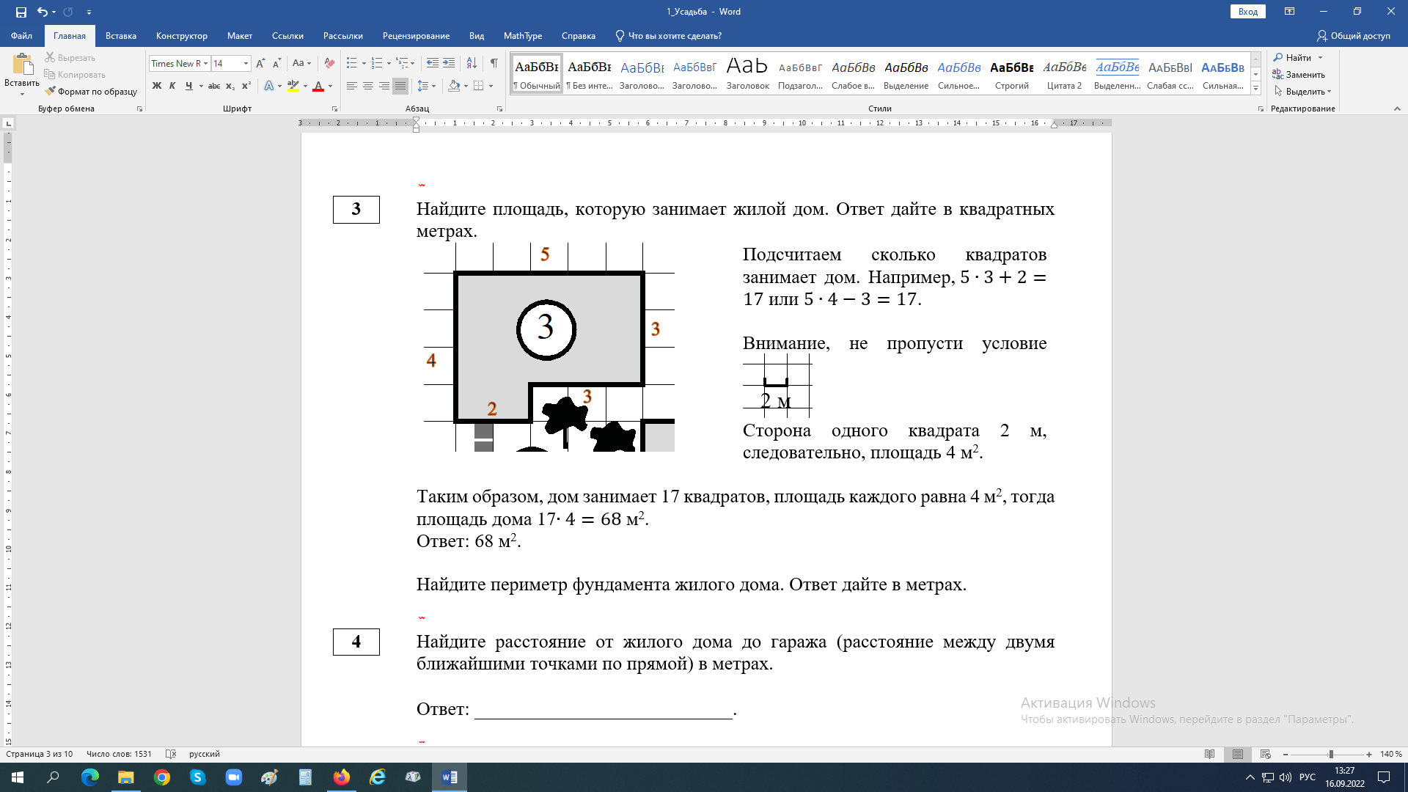
Task: Apply the red font color
Action: (x=318, y=86)
